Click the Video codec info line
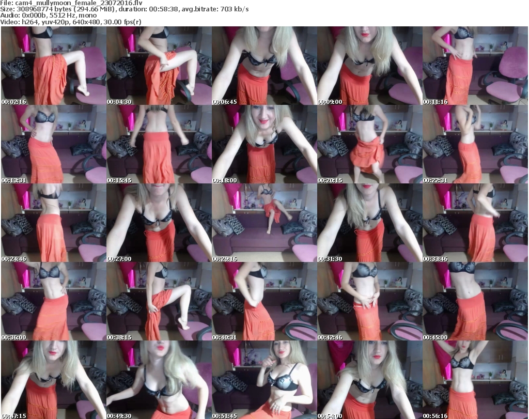529x419 pixels. pos(70,22)
